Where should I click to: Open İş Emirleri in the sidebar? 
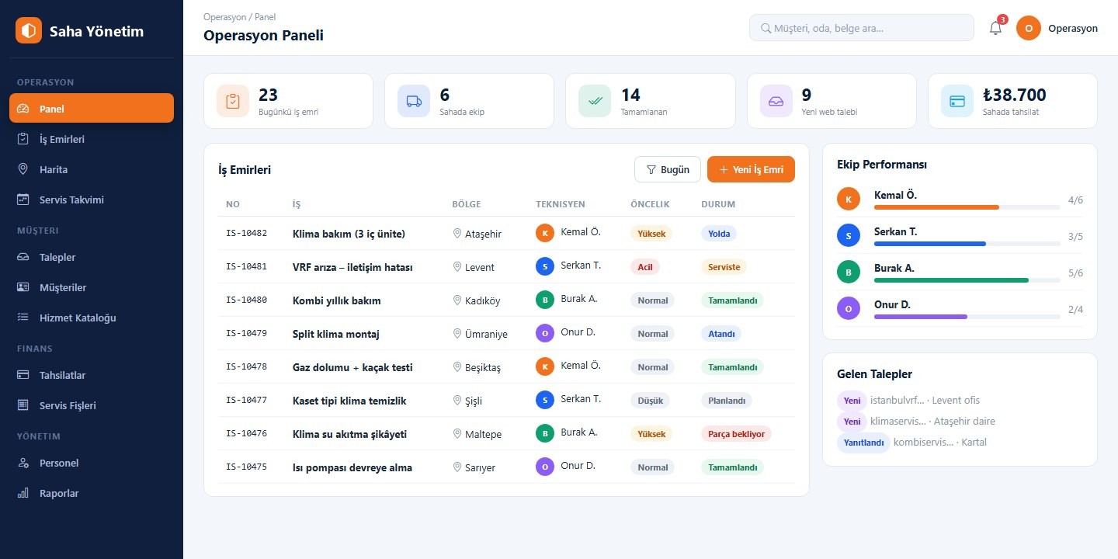pyautogui.click(x=92, y=139)
